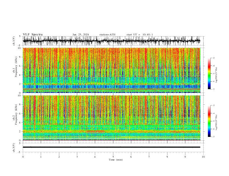Click the 'ch.2 Frequency (kHz)' axis label
The width and height of the screenshot is (229, 176).
click(15, 114)
